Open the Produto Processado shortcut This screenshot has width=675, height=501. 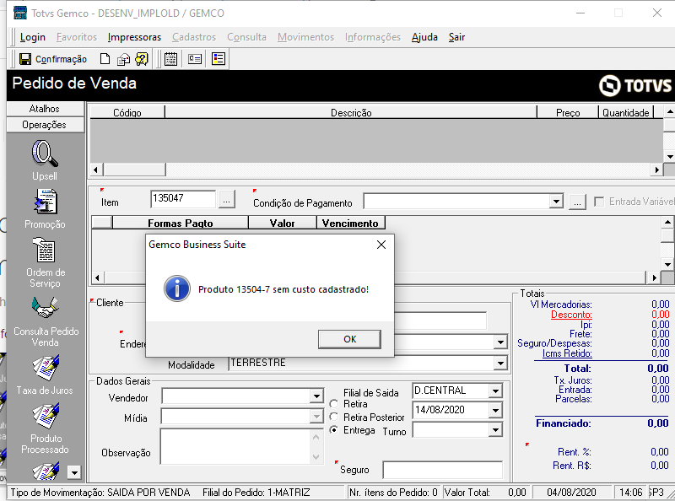tap(46, 416)
